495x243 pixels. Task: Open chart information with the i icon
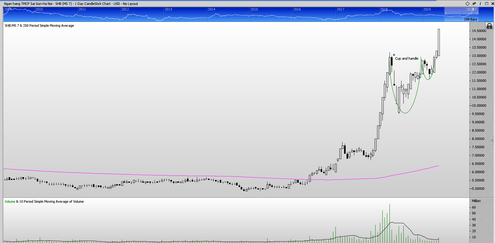pos(480,4)
